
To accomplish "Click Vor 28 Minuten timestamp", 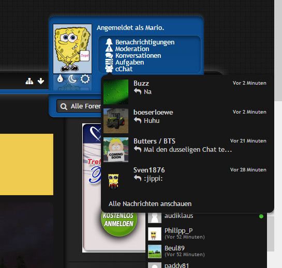I will coord(248,170).
